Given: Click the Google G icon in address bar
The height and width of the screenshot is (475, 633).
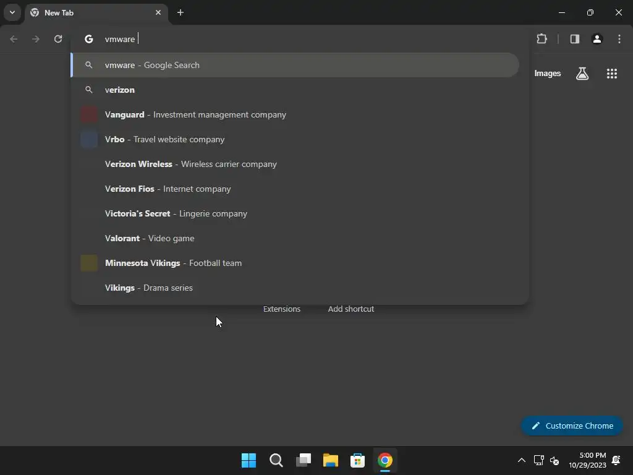Looking at the screenshot, I should point(89,39).
